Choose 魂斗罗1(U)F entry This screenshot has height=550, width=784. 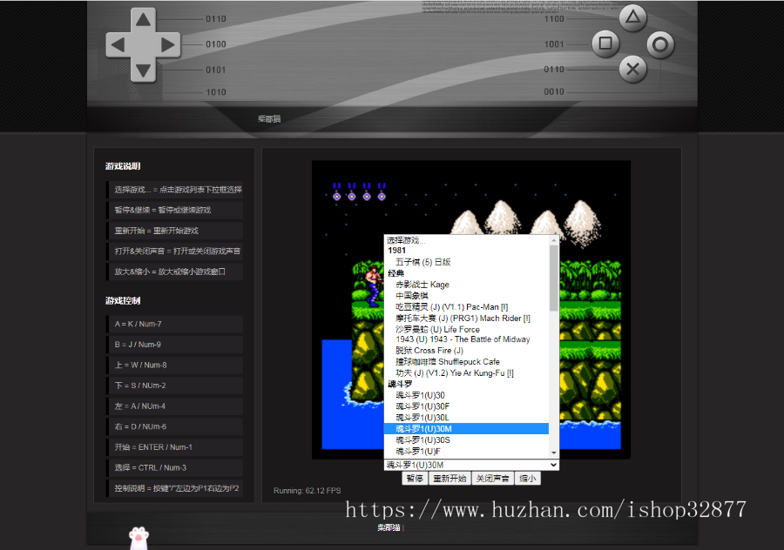click(x=466, y=451)
